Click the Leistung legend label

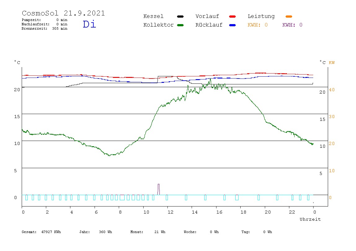pyautogui.click(x=261, y=16)
